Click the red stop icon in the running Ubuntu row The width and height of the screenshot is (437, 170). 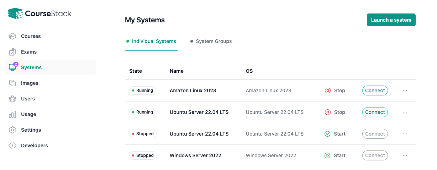point(328,112)
